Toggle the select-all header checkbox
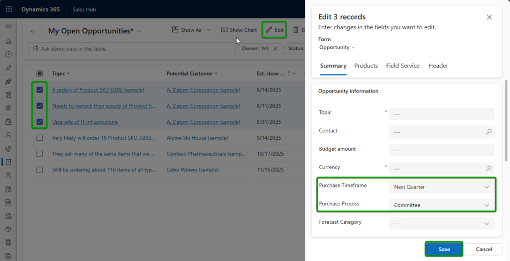The width and height of the screenshot is (510, 261). pos(40,74)
